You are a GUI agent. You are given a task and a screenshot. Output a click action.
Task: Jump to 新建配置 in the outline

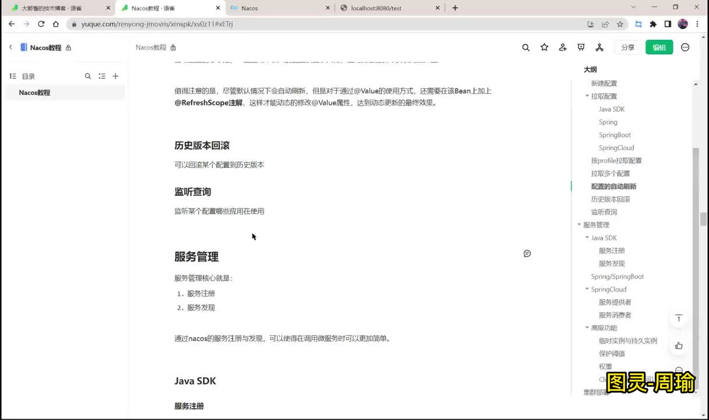(x=604, y=83)
